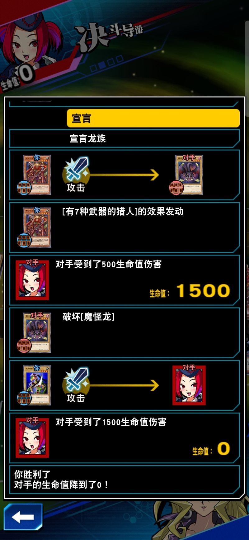This screenshot has width=249, height=540.
Task: Tap opponent's 魔怪龙 card in first attack row
Action: point(189,175)
